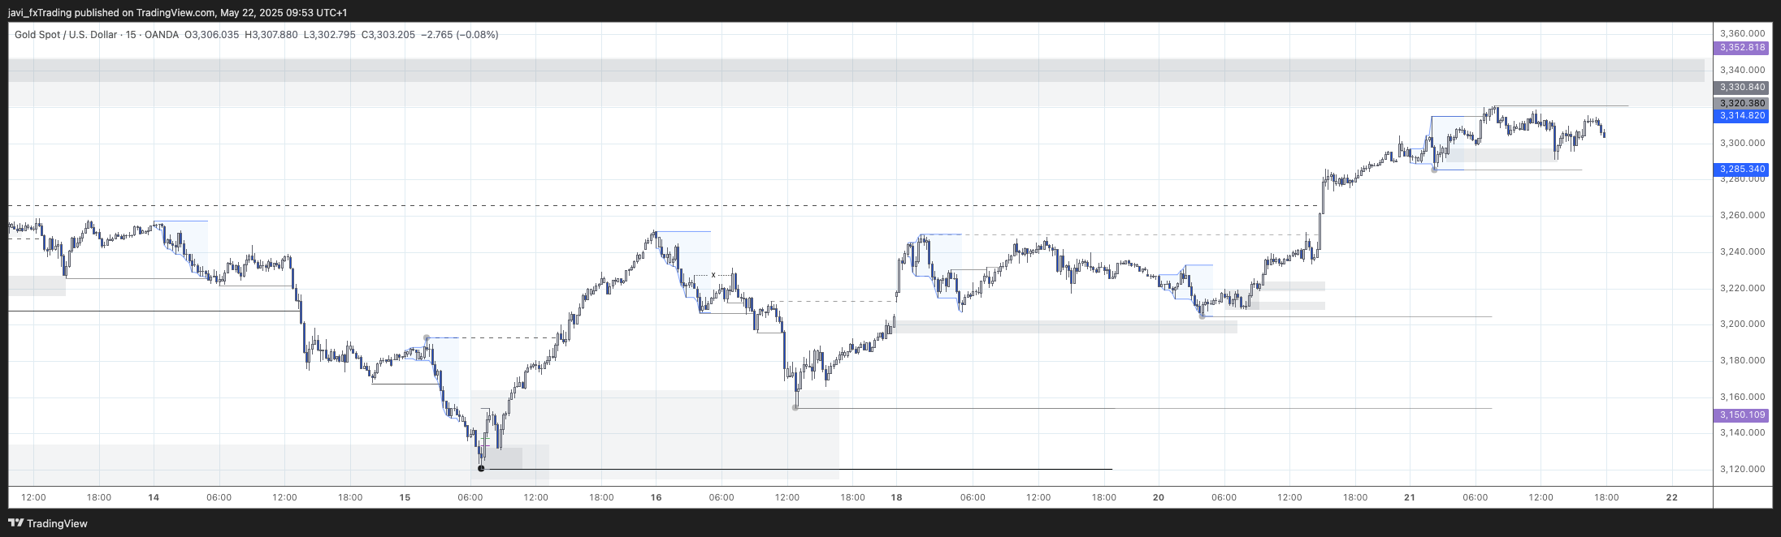Click the date label '14' on the time axis

pos(154,497)
